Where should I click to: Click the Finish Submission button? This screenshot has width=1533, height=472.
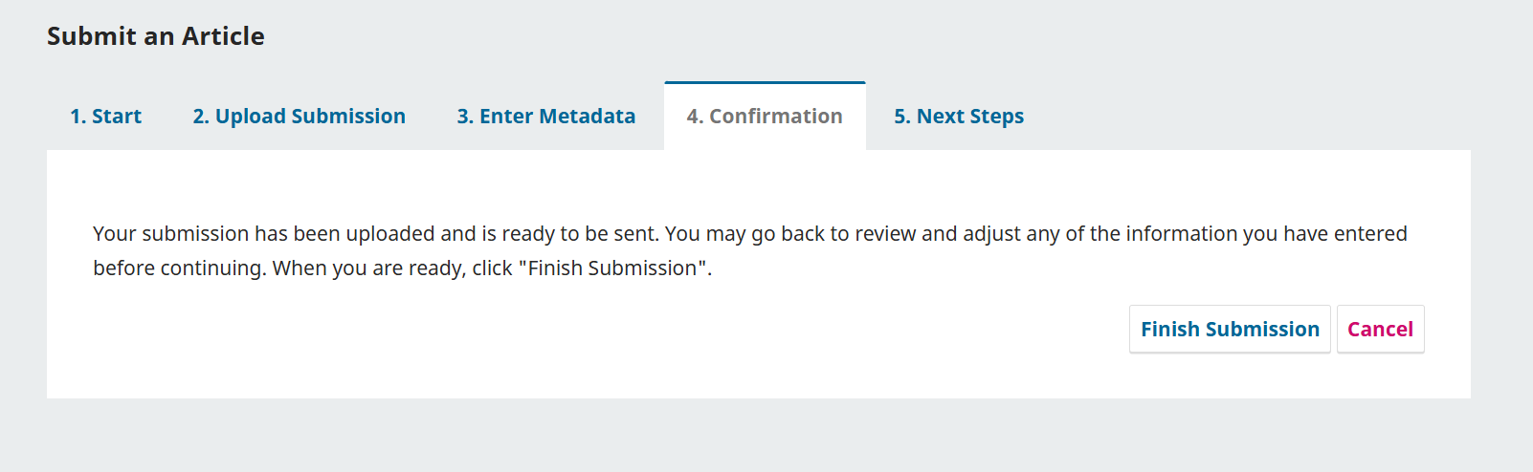pyautogui.click(x=1230, y=330)
